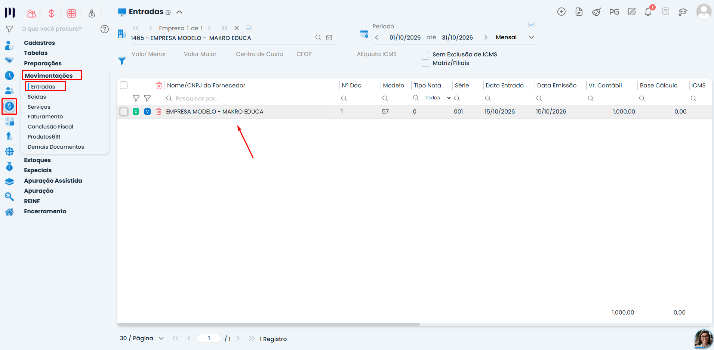Viewport: 714px width, 350px height.
Task: Delete the EMPRESA MODELO row with trash icon
Action: tap(159, 111)
